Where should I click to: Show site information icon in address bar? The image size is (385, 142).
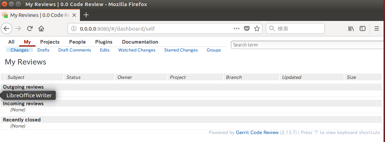[73, 28]
